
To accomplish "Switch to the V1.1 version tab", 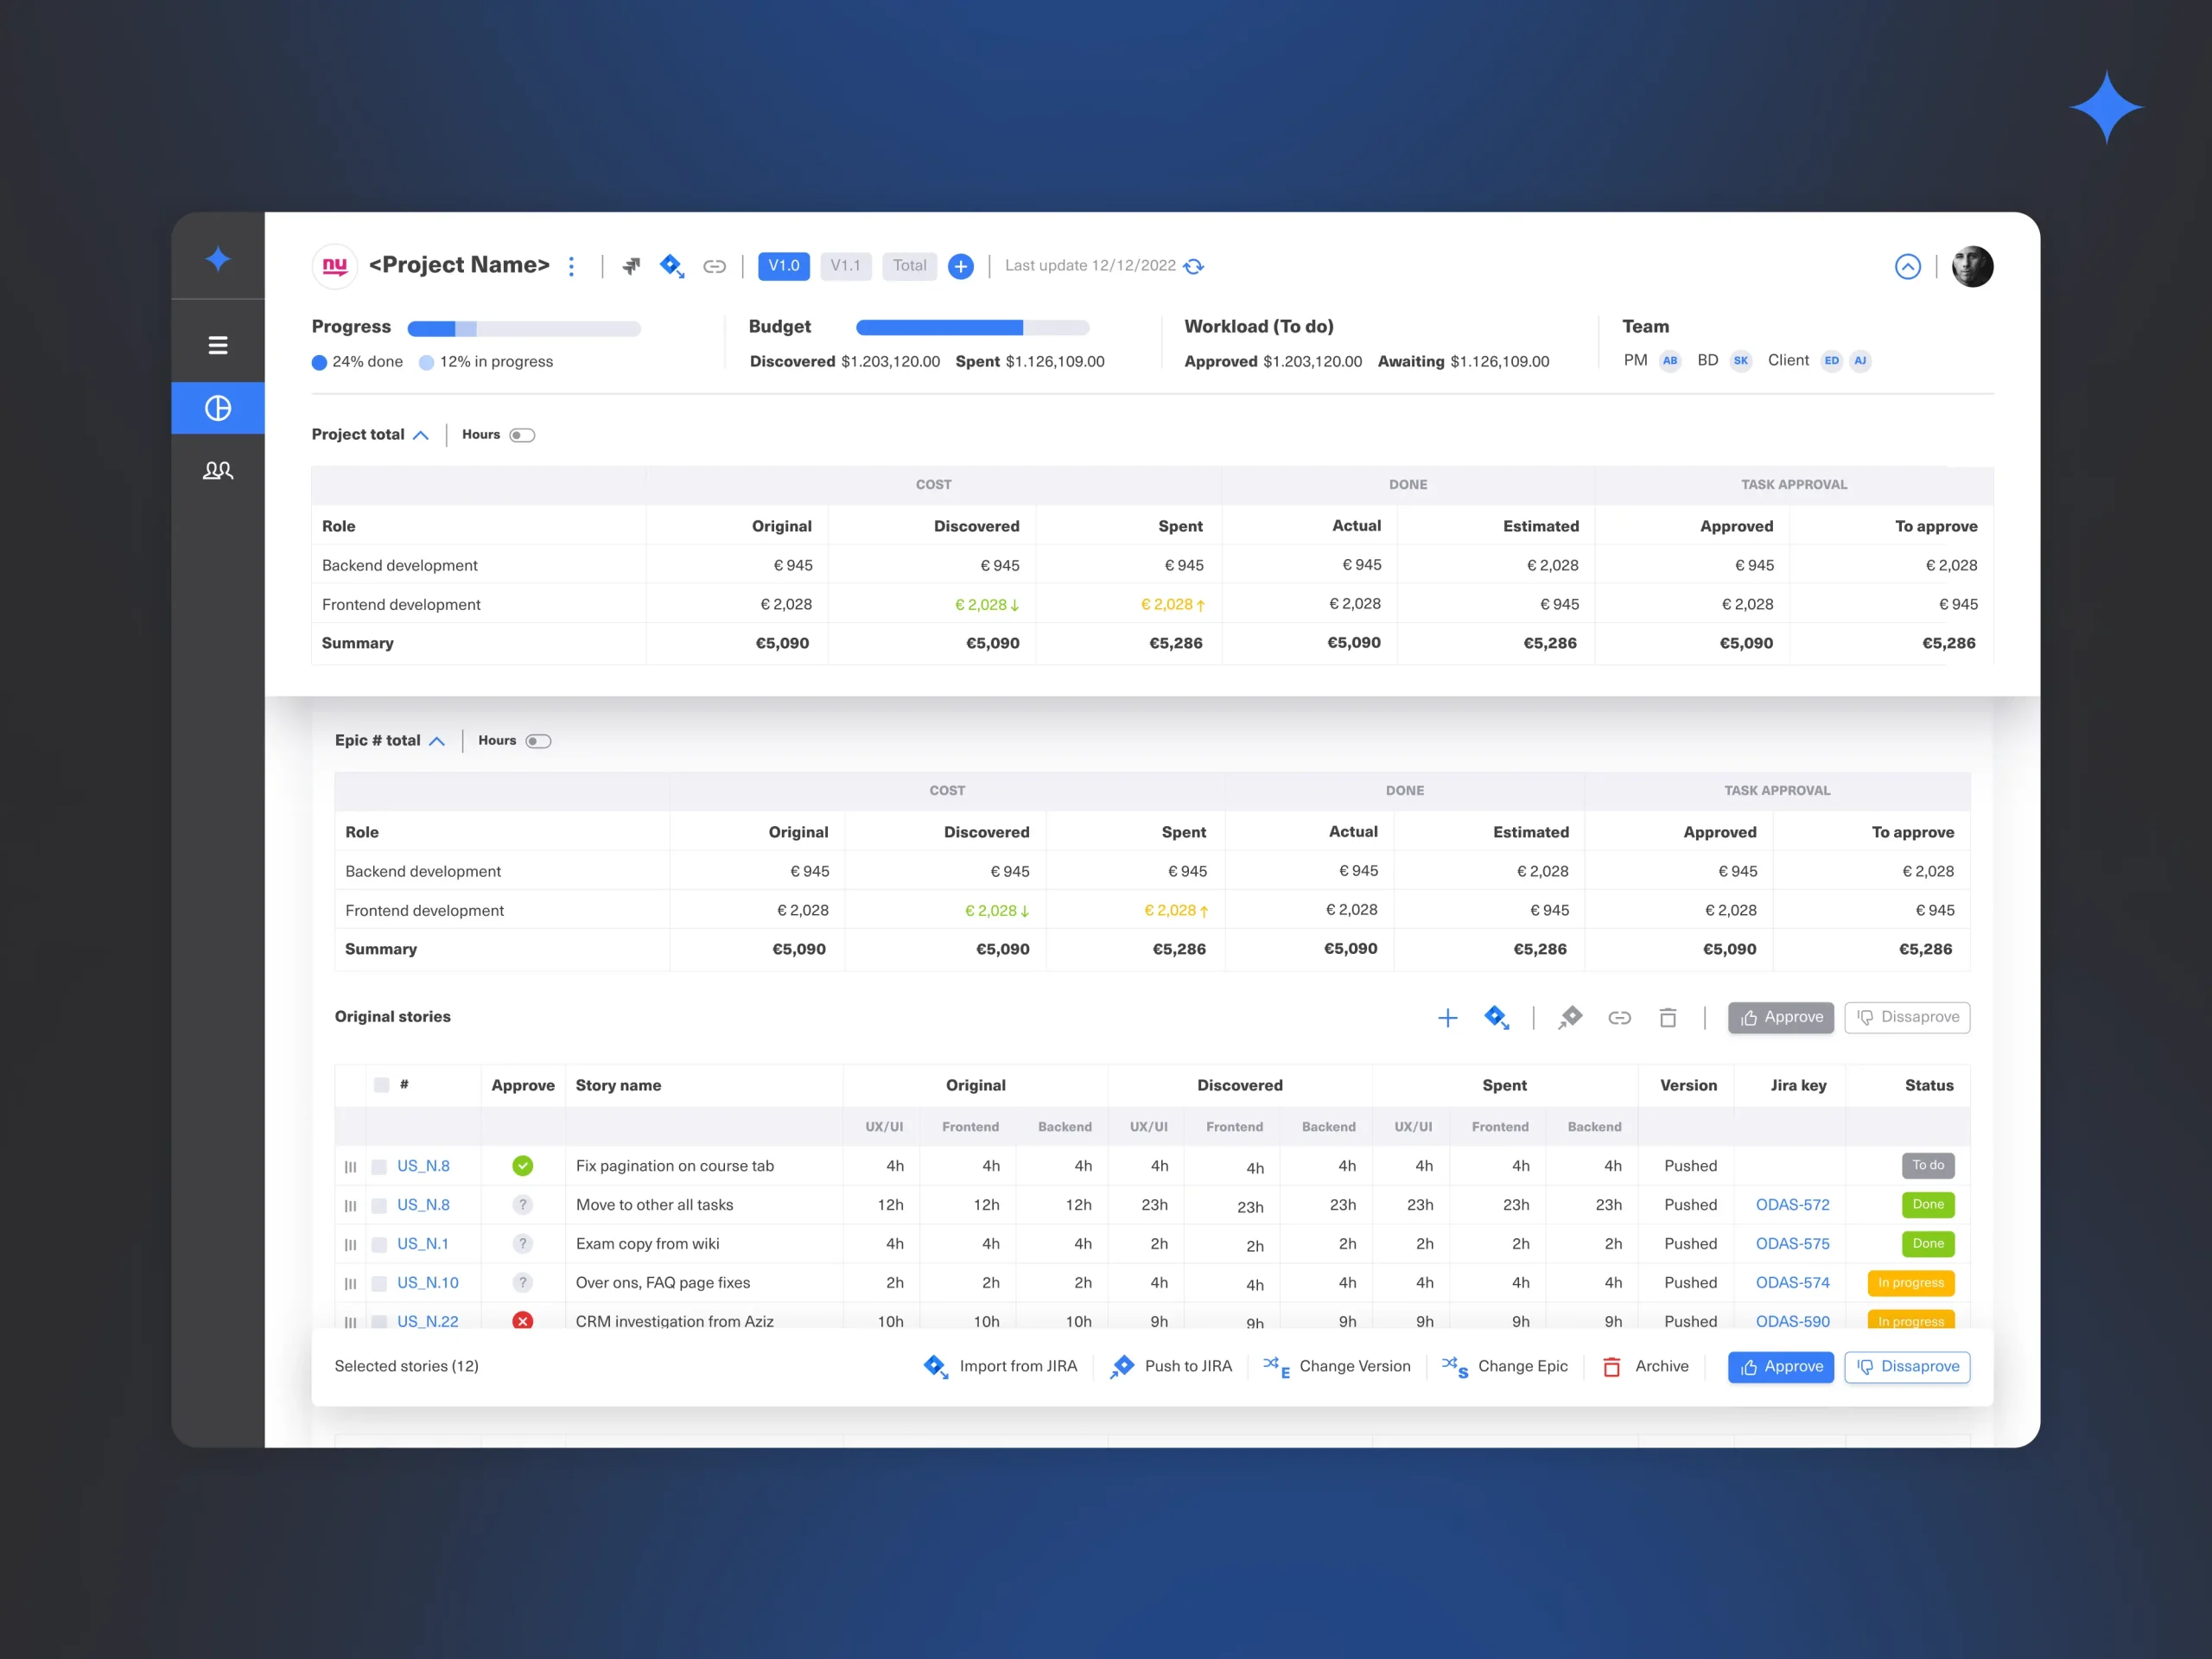I will click(845, 266).
